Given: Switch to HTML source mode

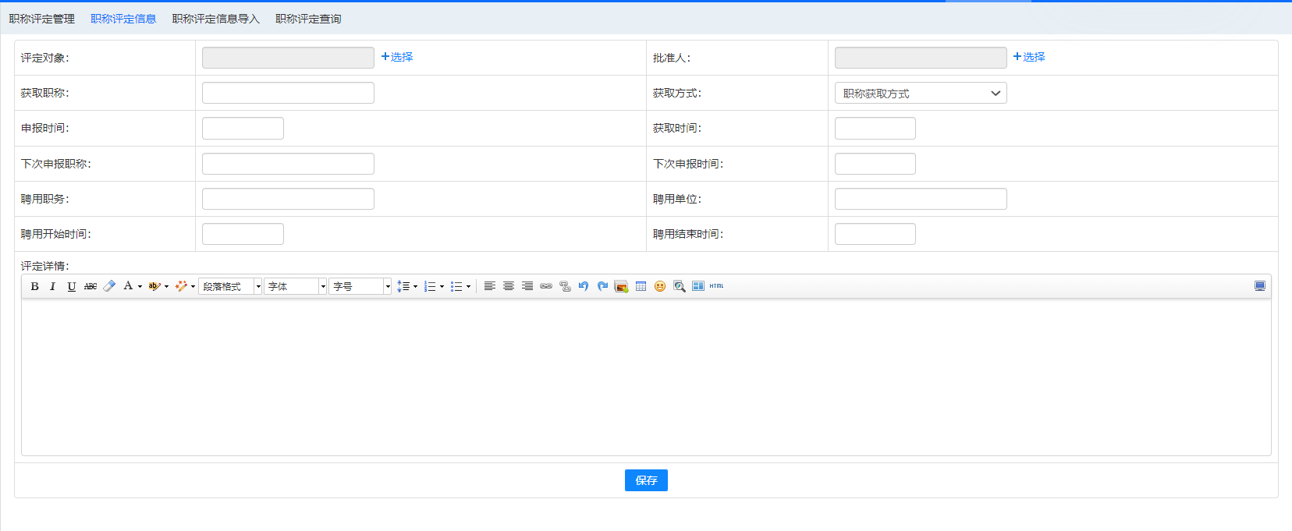Looking at the screenshot, I should (x=716, y=286).
